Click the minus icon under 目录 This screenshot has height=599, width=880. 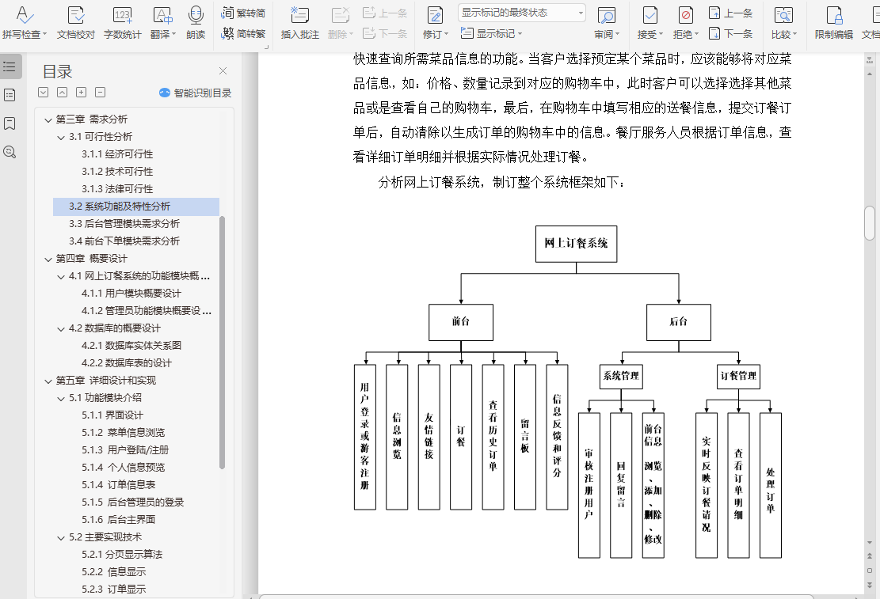click(x=101, y=93)
